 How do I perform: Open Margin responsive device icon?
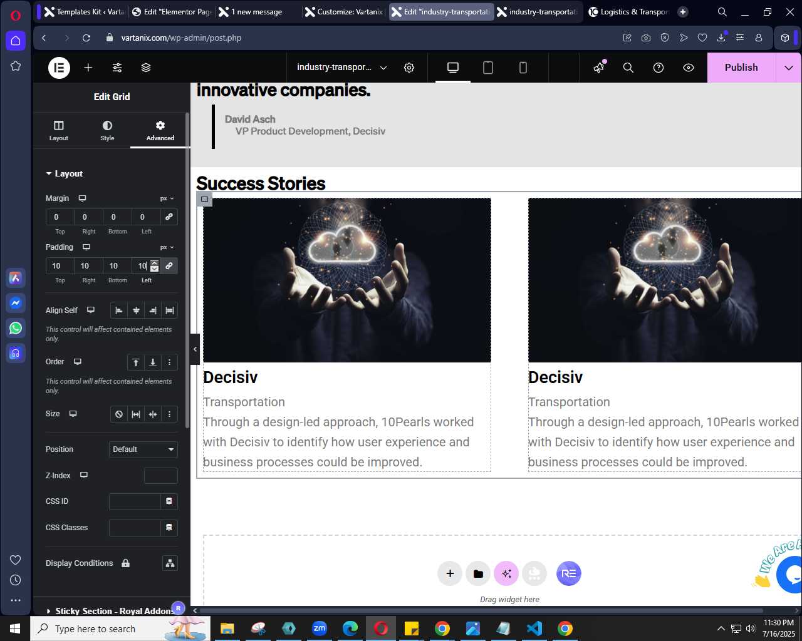pos(82,198)
